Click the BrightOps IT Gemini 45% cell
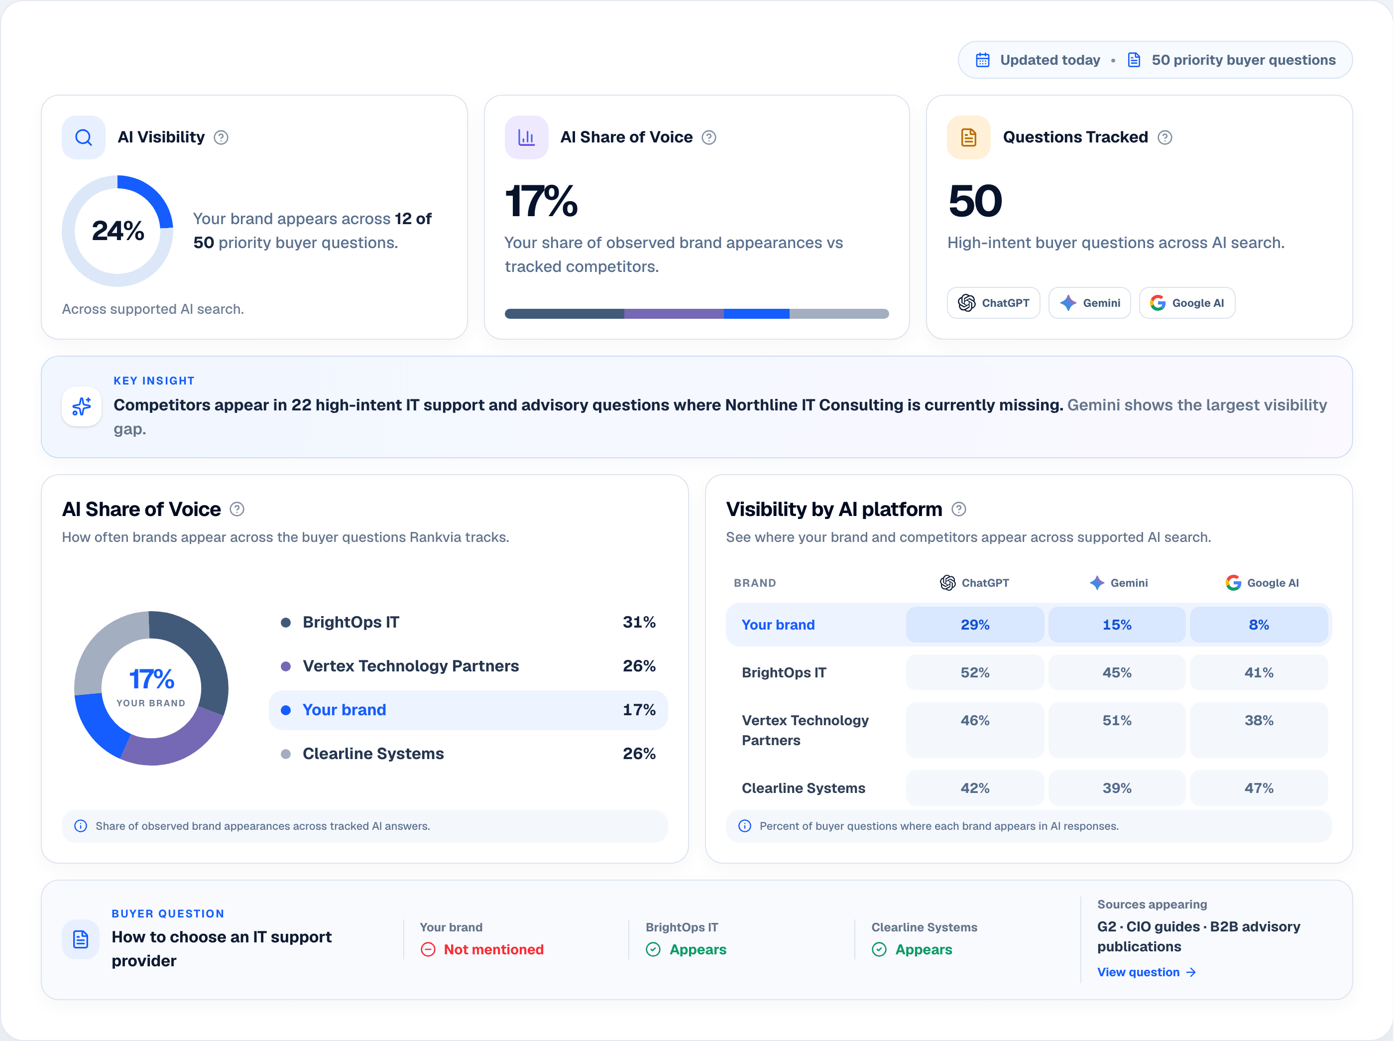Screen dimensions: 1394x1041 click(1117, 672)
